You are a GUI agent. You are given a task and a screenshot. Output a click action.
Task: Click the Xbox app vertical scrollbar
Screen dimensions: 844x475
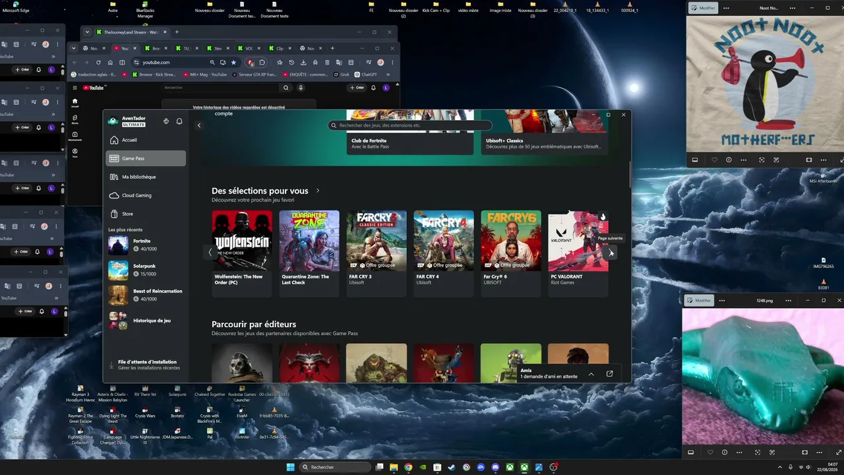(630, 175)
